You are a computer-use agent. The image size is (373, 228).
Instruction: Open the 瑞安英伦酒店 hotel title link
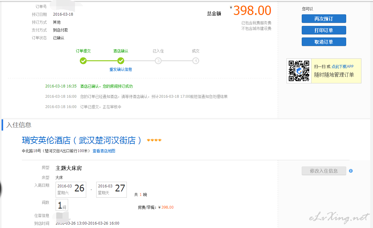82,140
